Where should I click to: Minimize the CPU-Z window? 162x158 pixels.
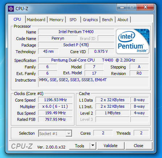[x=122, y=7]
